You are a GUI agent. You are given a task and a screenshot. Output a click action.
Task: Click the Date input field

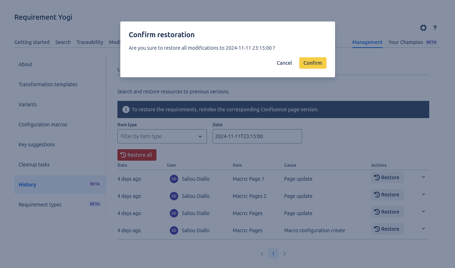coord(257,136)
